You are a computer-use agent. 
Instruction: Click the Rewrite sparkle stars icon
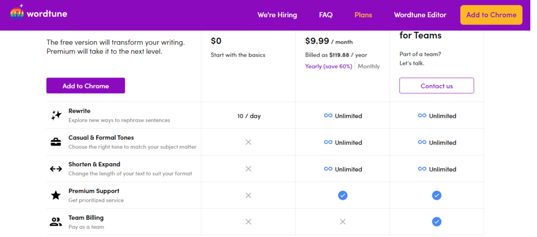tap(56, 116)
